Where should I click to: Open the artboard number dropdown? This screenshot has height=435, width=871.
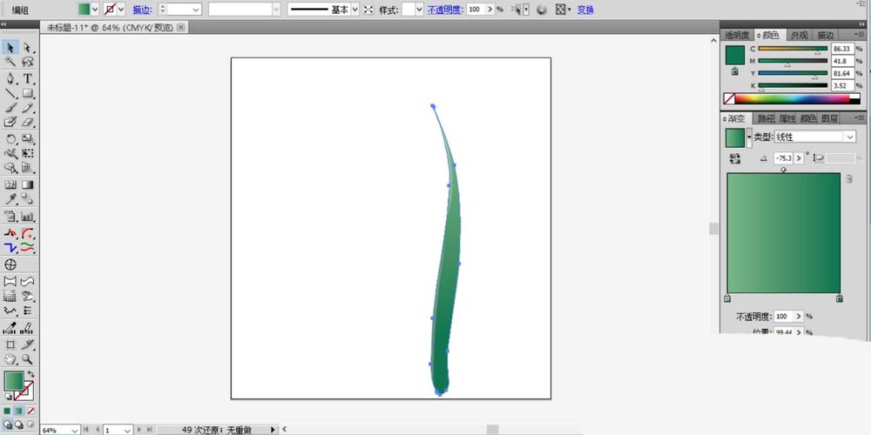coord(128,431)
